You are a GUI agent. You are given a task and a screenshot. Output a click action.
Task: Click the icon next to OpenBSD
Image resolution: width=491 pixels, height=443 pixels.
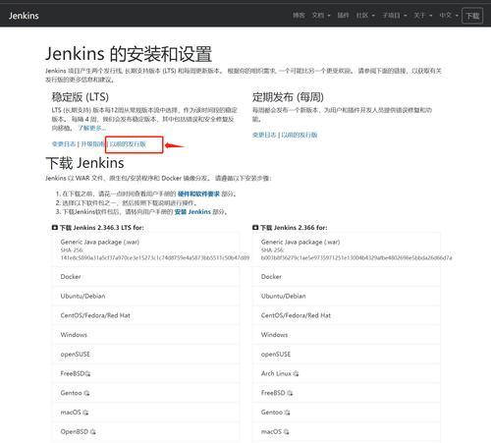coord(93,432)
